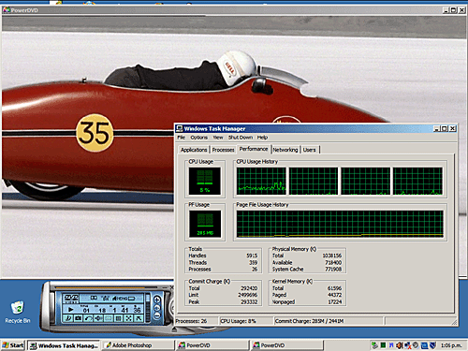This screenshot has width=468, height=351.
Task: Click the round button between plus and minus
Action: point(157,308)
